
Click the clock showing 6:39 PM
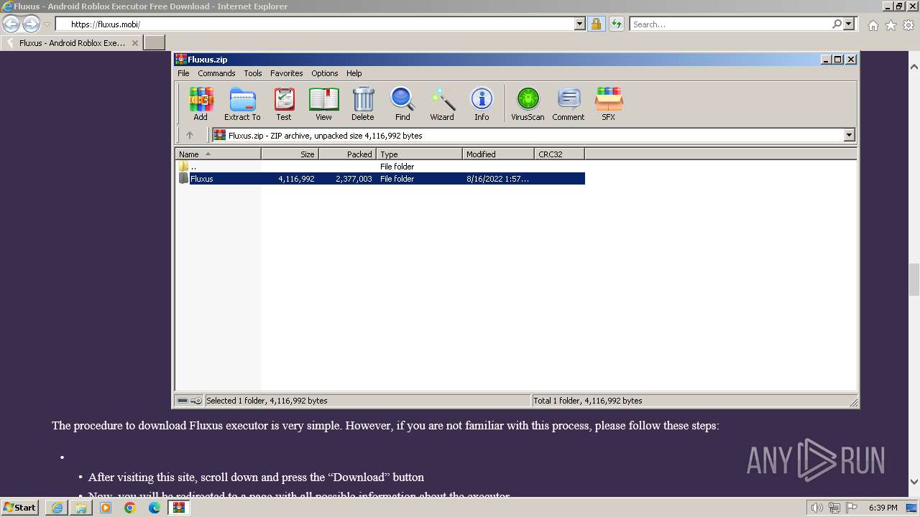(x=883, y=508)
